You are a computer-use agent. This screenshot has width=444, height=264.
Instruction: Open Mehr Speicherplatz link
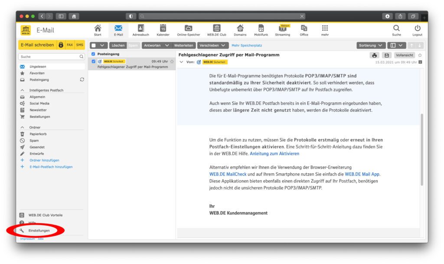(x=247, y=45)
